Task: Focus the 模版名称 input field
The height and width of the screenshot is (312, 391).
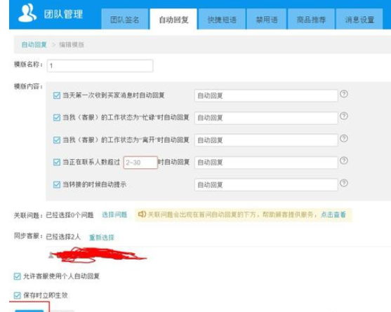Action: coord(100,66)
